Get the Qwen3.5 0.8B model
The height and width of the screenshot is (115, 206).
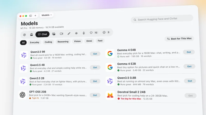[190, 81]
